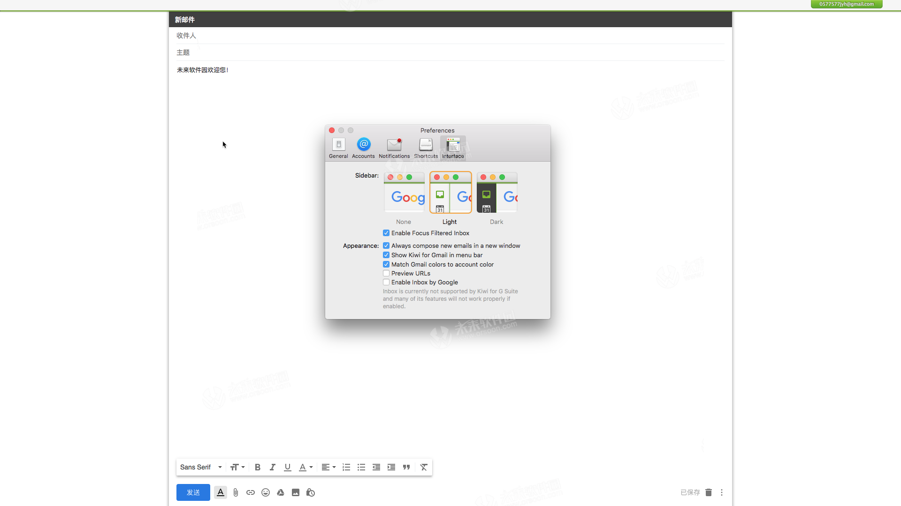Click the Italic formatting icon
This screenshot has width=901, height=506.
[272, 467]
